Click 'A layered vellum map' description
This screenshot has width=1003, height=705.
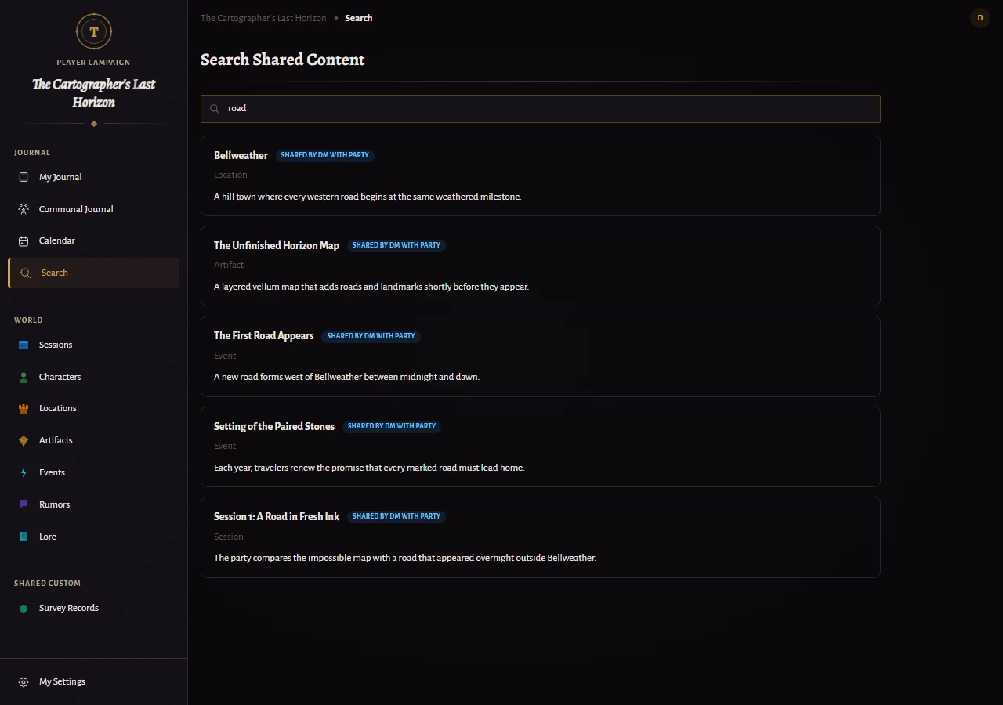371,287
